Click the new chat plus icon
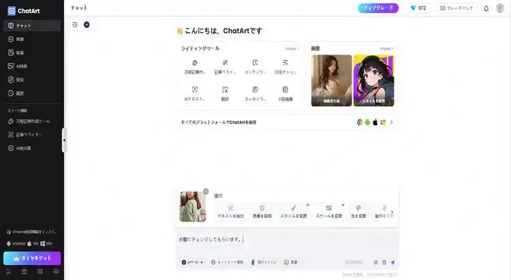Viewport: 511px width, 280px height. pyautogui.click(x=87, y=25)
